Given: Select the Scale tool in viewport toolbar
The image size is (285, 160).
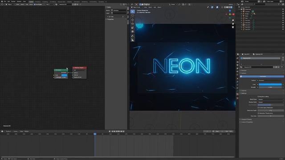Looking at the screenshot, I should coord(133,28).
